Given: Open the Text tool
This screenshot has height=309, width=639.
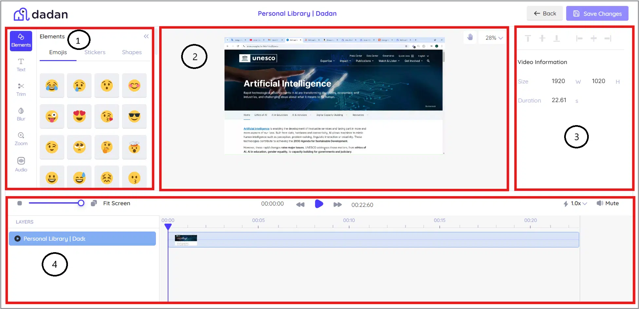Looking at the screenshot, I should [x=21, y=65].
